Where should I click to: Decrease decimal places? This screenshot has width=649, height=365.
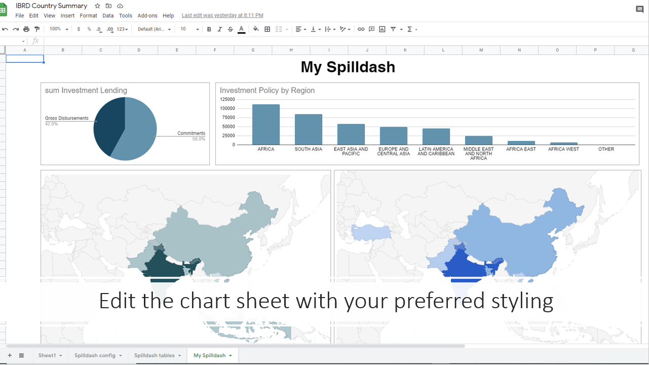coord(99,29)
